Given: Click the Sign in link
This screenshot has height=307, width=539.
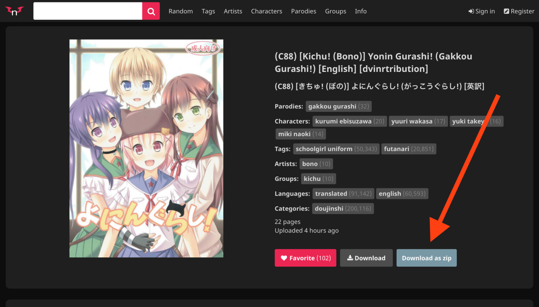Looking at the screenshot, I should tap(482, 11).
